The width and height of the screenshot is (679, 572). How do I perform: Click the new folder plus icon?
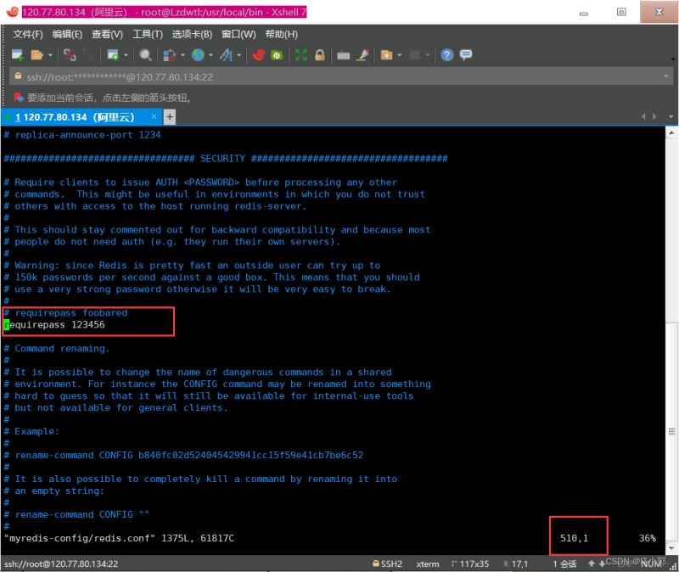pyautogui.click(x=386, y=55)
